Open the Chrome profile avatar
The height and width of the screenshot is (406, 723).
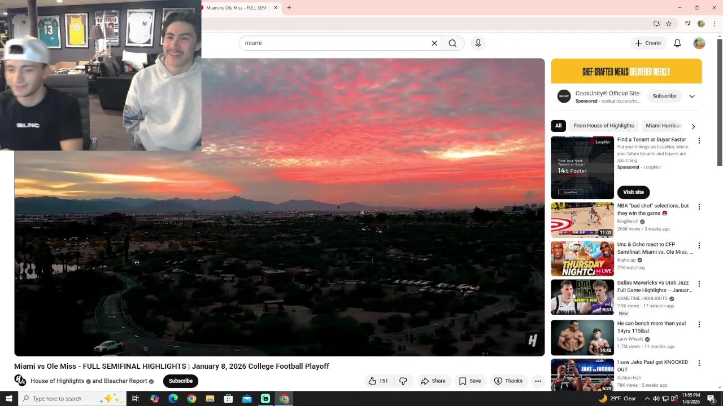(701, 24)
